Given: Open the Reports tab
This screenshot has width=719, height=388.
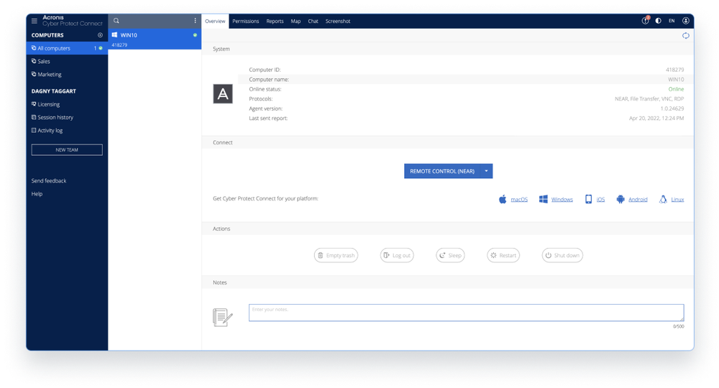Looking at the screenshot, I should click(x=275, y=21).
